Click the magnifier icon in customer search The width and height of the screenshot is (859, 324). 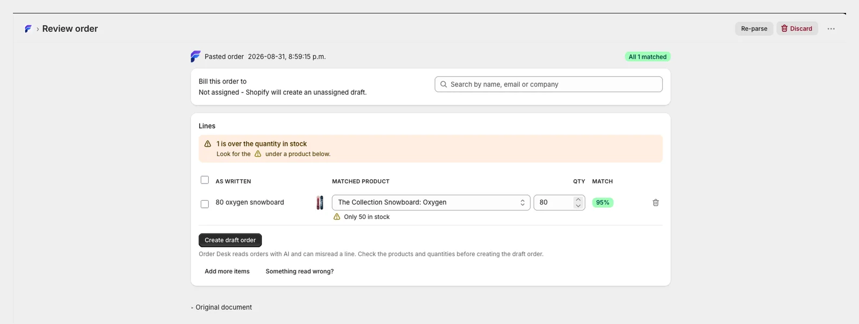coord(444,84)
